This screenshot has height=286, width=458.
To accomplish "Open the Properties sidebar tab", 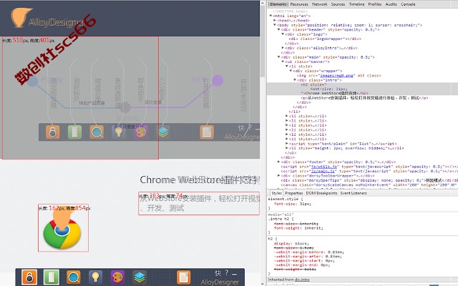I will [294, 193].
